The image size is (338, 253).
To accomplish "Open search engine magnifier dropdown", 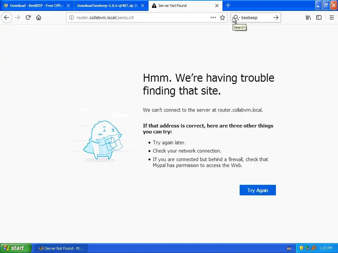I will coord(236,17).
